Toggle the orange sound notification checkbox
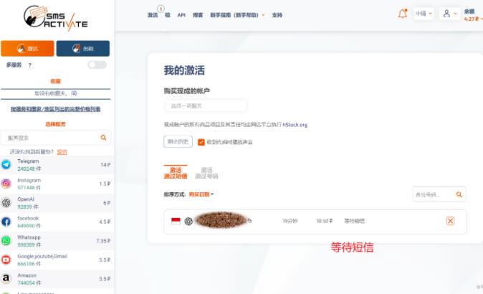Screen dimensions: 483x294 tap(201, 142)
